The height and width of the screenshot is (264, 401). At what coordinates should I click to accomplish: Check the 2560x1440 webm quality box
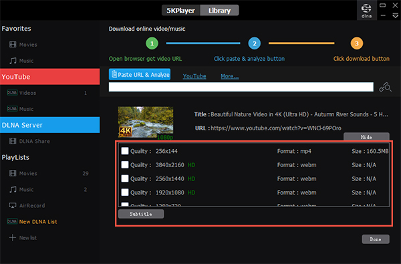point(125,178)
